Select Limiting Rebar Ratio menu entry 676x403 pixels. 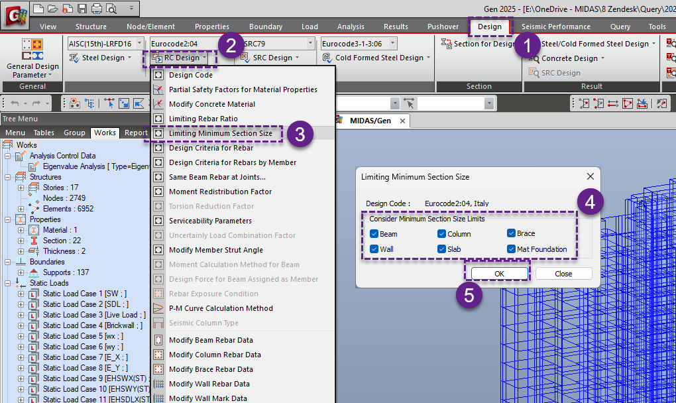point(243,119)
